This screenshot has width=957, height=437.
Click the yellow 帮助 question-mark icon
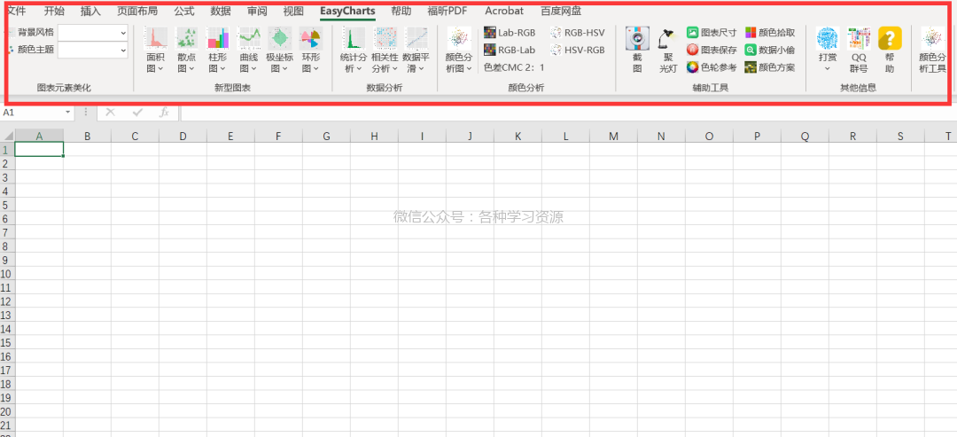tap(890, 38)
